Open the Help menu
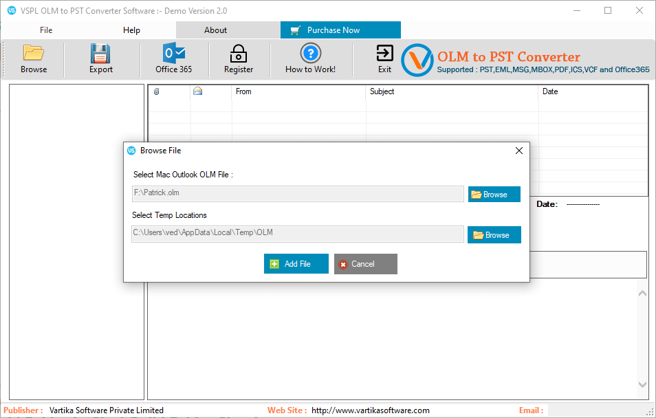Screen dimensions: 656x418 (x=131, y=30)
